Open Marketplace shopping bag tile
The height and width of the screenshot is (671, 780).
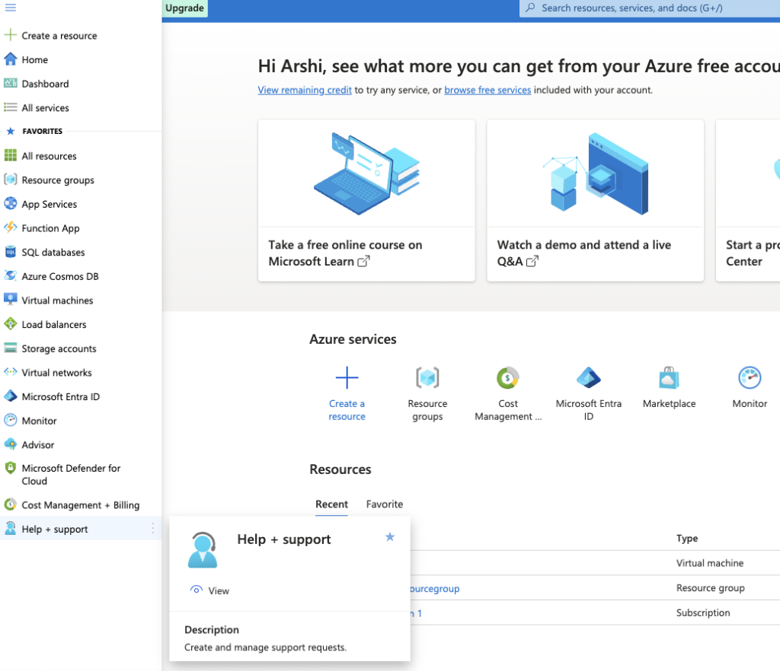point(669,387)
